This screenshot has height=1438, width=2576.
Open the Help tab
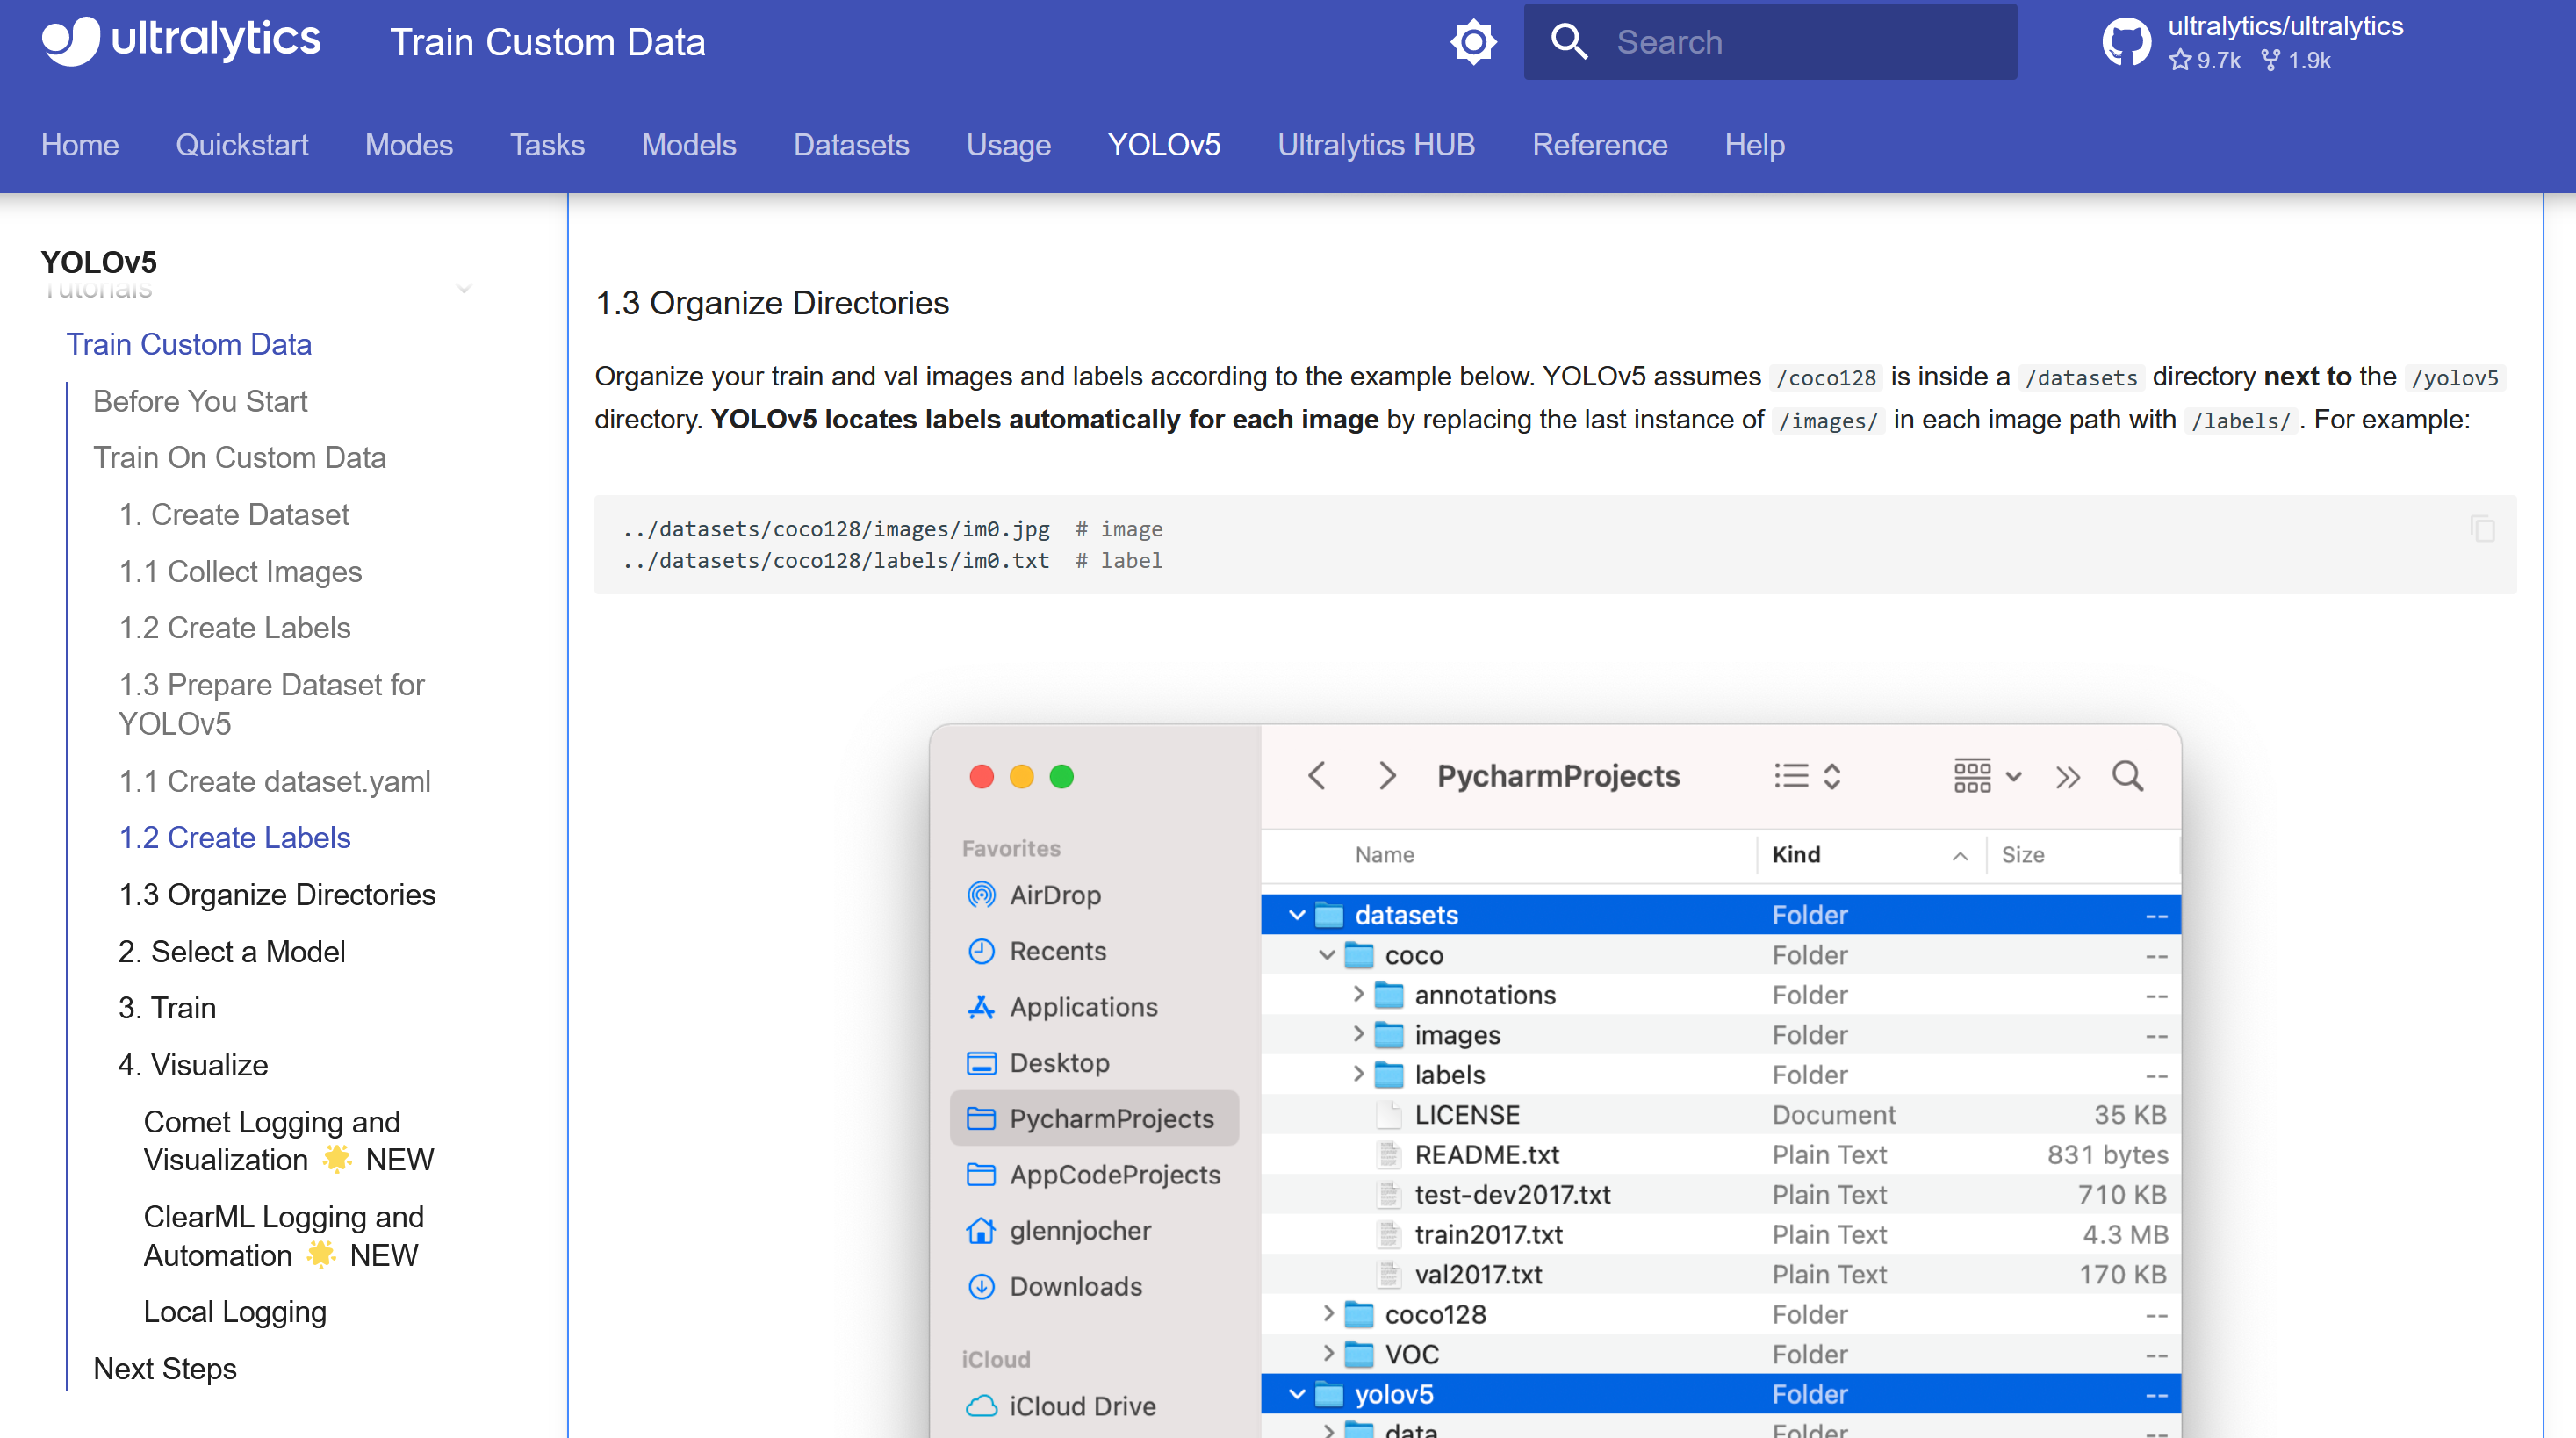(1754, 146)
